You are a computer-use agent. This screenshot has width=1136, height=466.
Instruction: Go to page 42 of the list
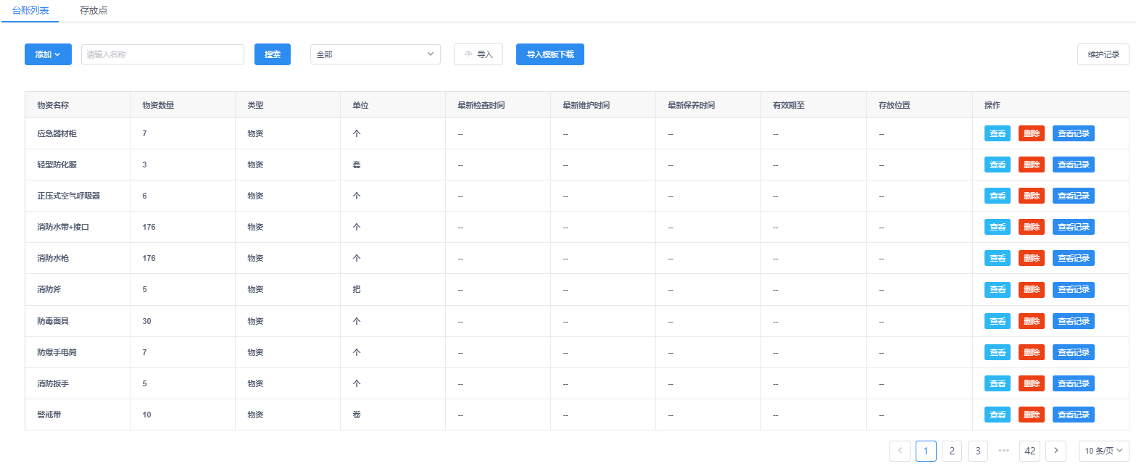1029,451
